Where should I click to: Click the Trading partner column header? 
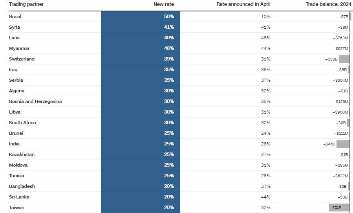click(x=26, y=4)
